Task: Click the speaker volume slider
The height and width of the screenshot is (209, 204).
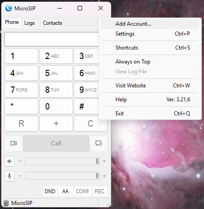Action: coord(62,161)
